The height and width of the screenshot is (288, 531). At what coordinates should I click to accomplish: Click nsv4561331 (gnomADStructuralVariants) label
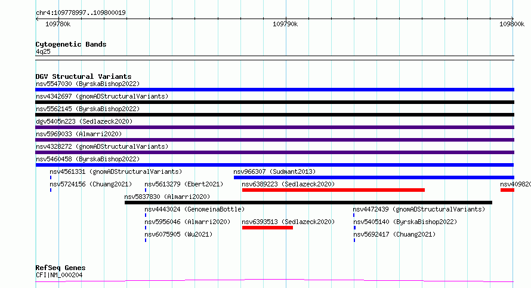pyautogui.click(x=116, y=171)
